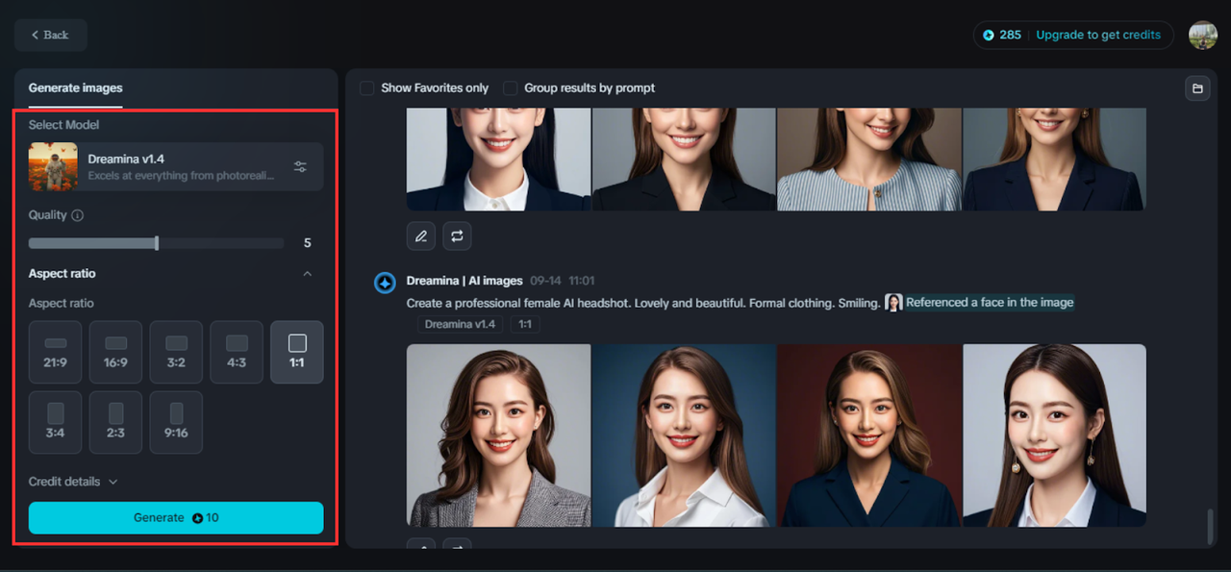Click the edit pencil icon under top results
The image size is (1231, 572).
421,236
